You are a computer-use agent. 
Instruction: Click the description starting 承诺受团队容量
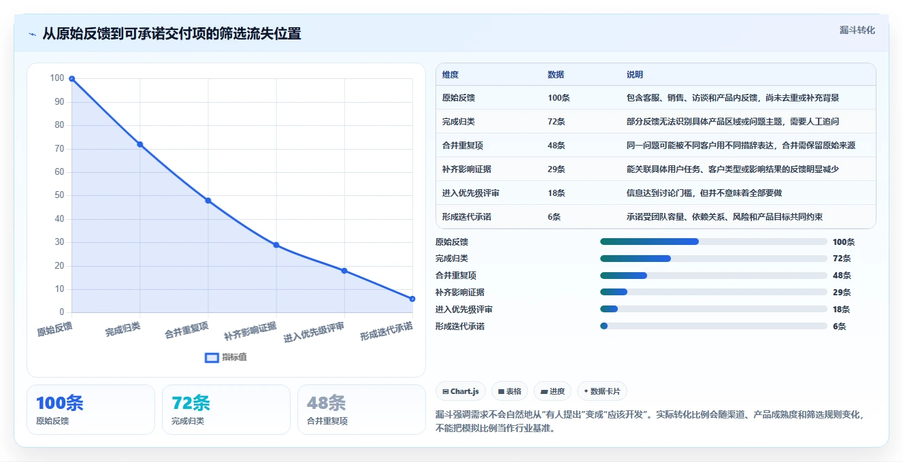click(x=725, y=217)
